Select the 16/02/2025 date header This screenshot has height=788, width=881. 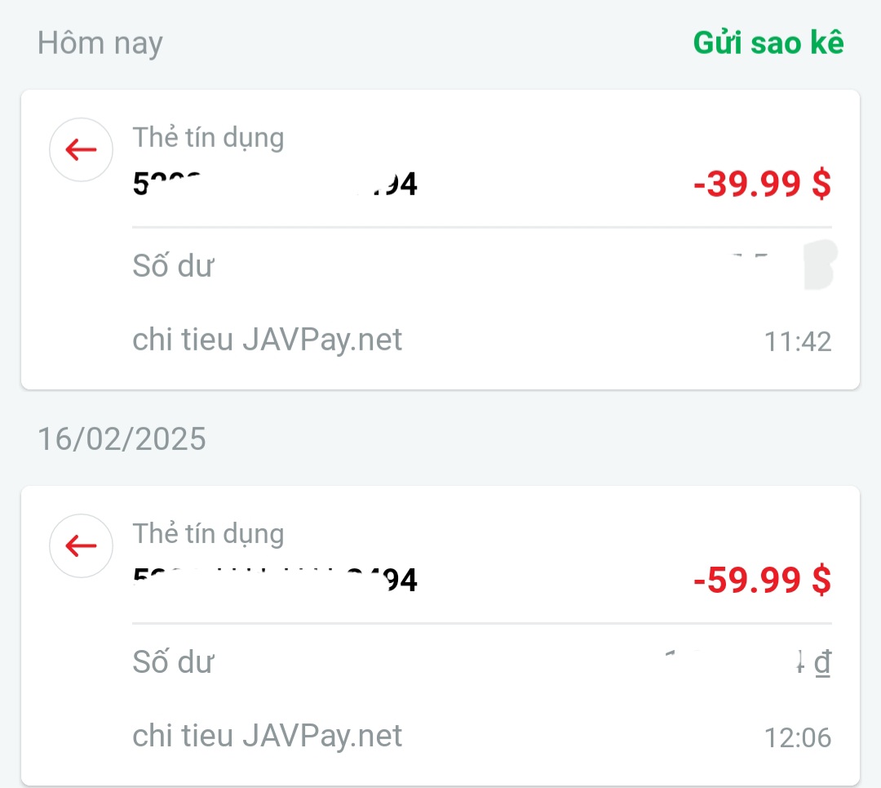pyautogui.click(x=122, y=439)
